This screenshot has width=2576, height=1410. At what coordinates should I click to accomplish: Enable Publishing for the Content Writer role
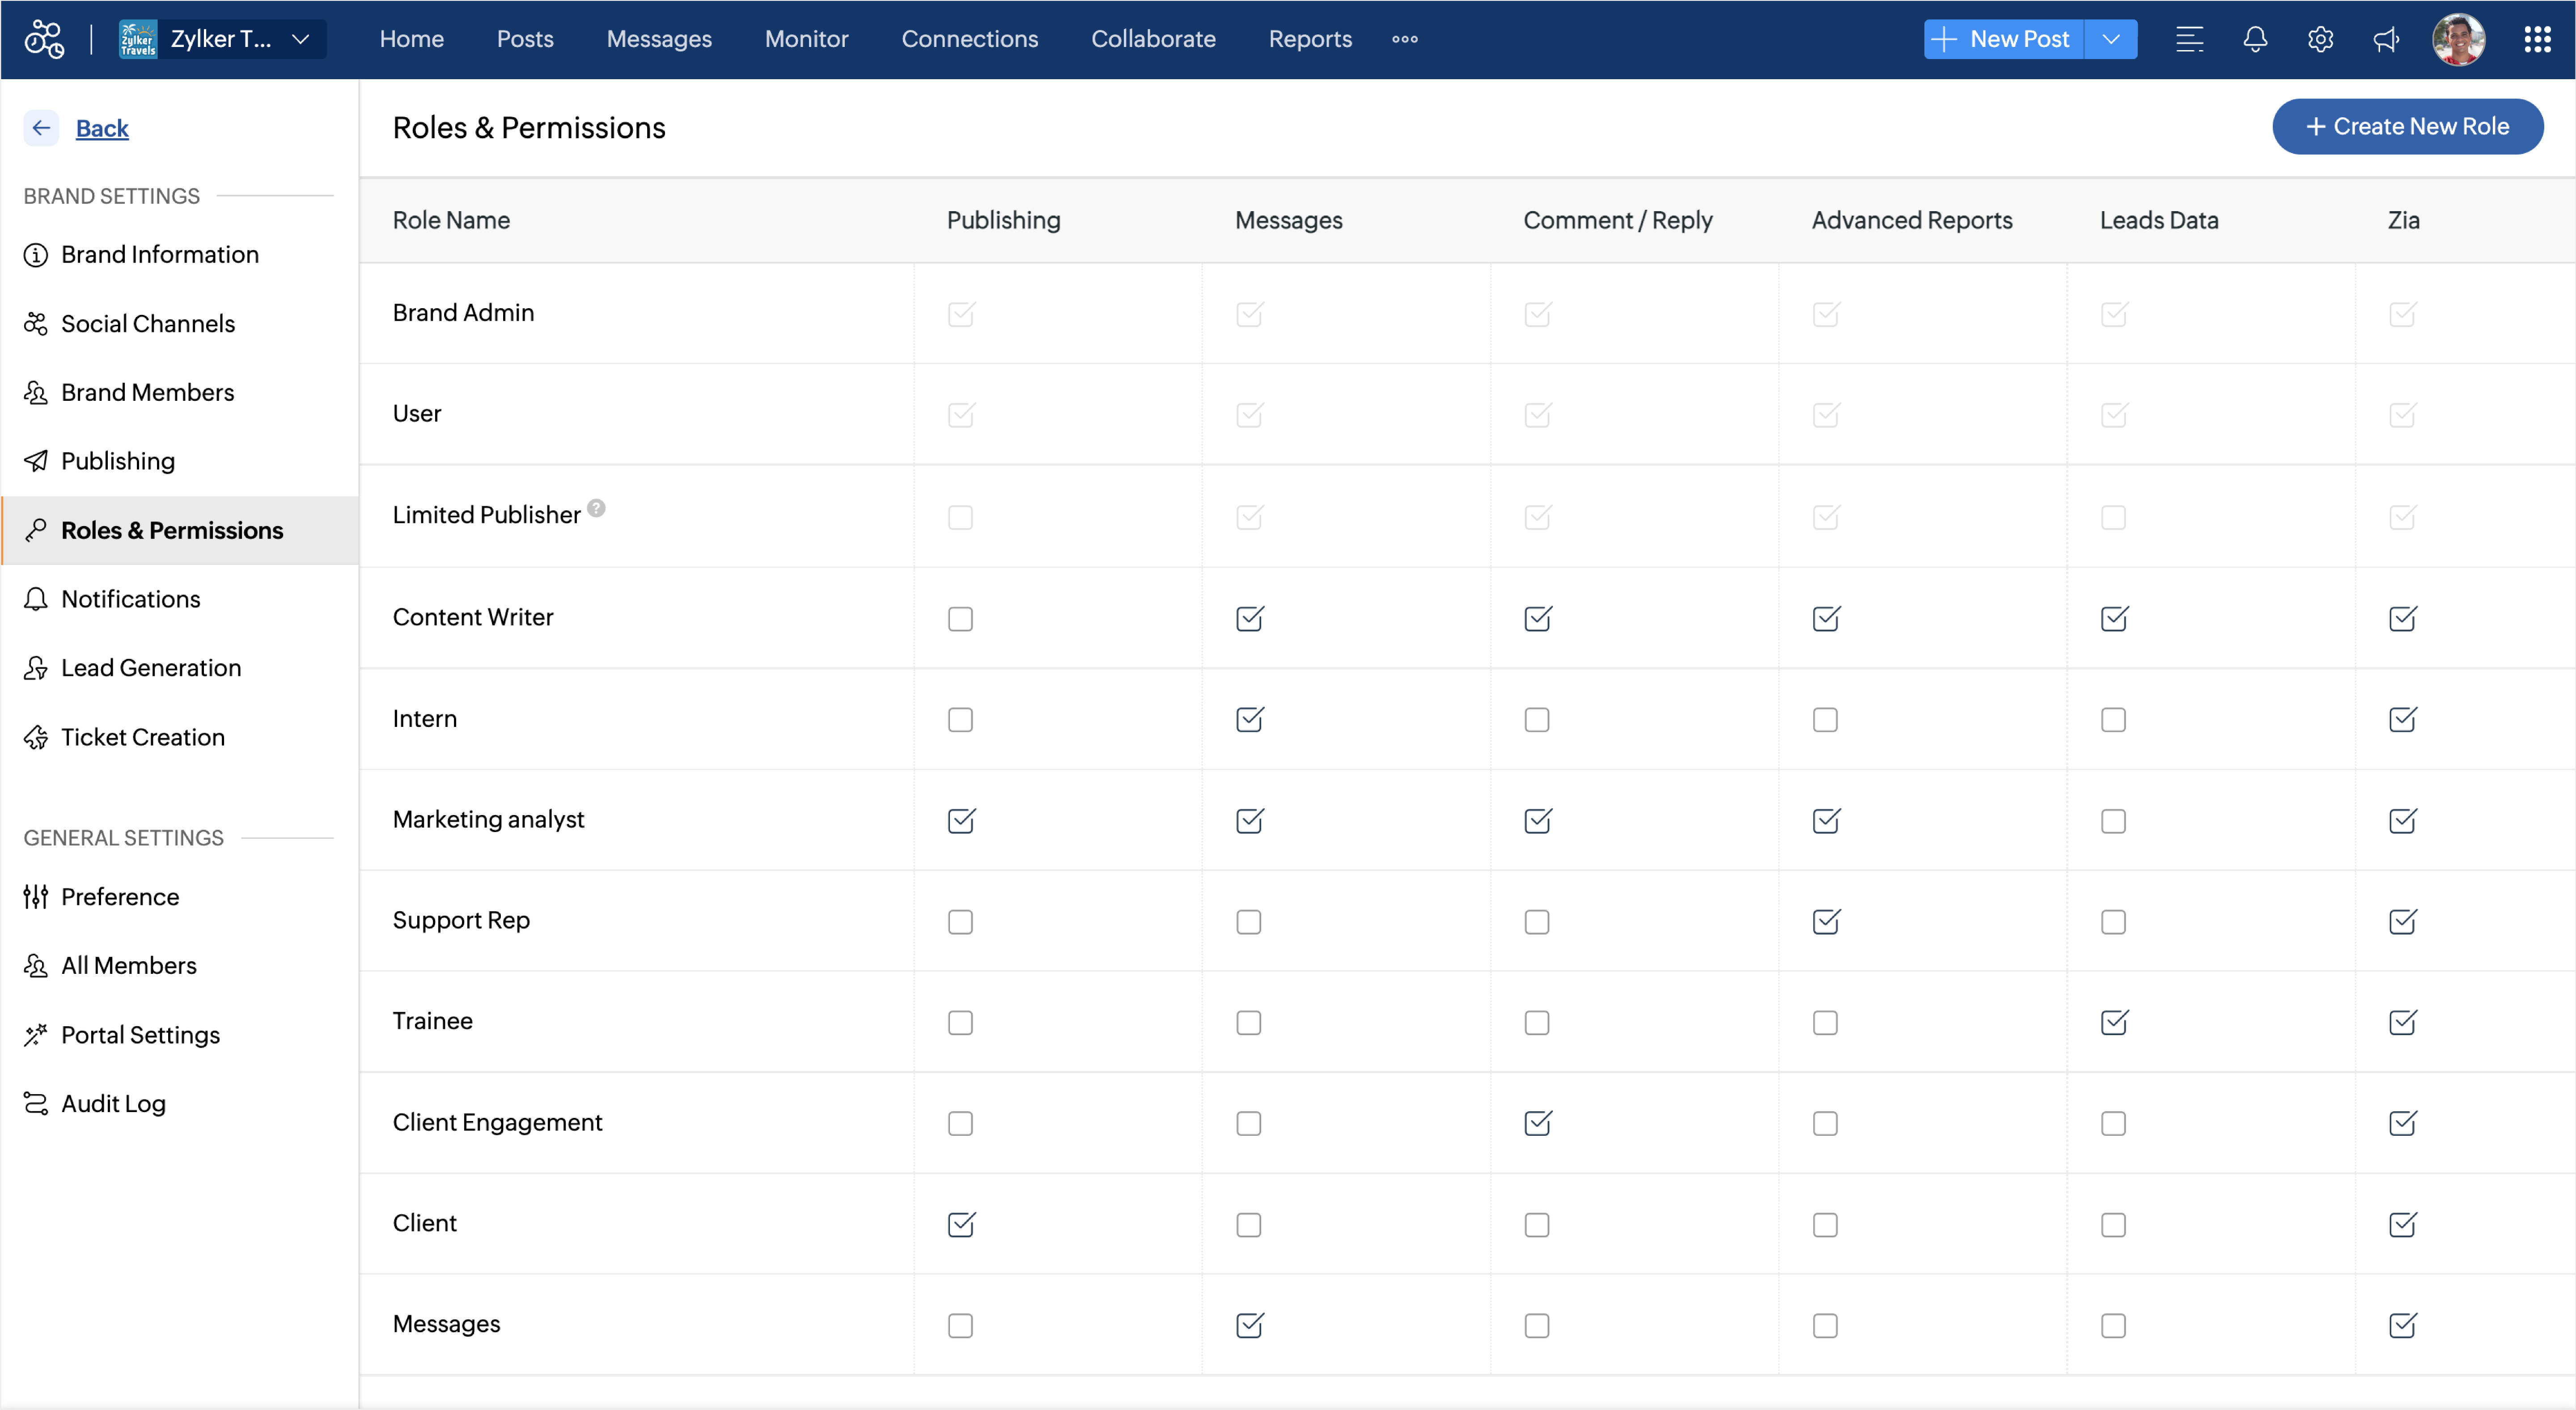[960, 619]
